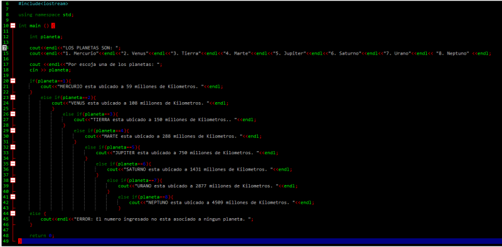
Task: Click the "6. Saturno" string on line 15
Action: point(344,53)
